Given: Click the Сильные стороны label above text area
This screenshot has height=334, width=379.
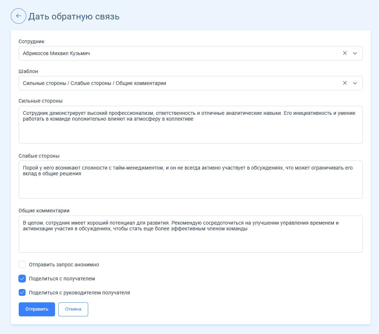Looking at the screenshot, I should tap(41, 101).
